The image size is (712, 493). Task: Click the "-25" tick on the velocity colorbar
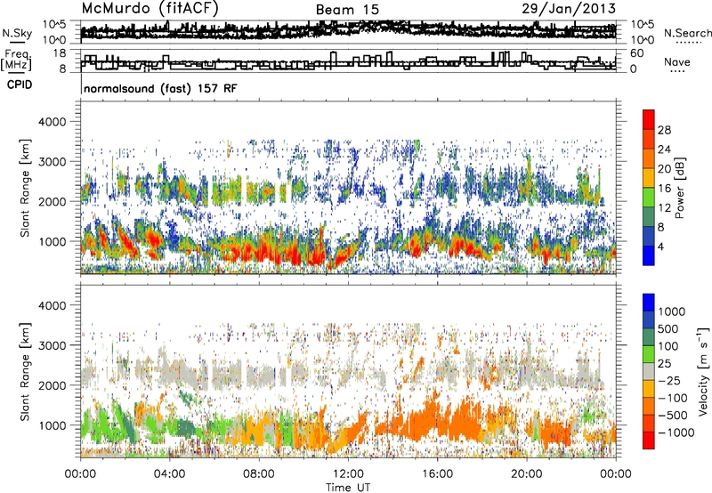tap(669, 381)
